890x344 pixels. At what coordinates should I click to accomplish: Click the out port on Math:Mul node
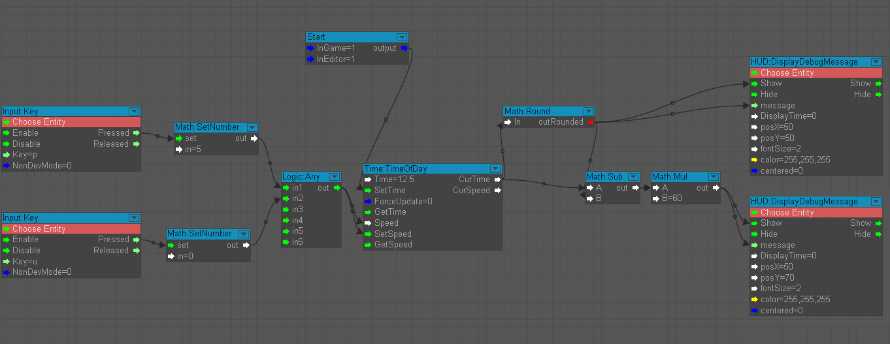coord(715,188)
